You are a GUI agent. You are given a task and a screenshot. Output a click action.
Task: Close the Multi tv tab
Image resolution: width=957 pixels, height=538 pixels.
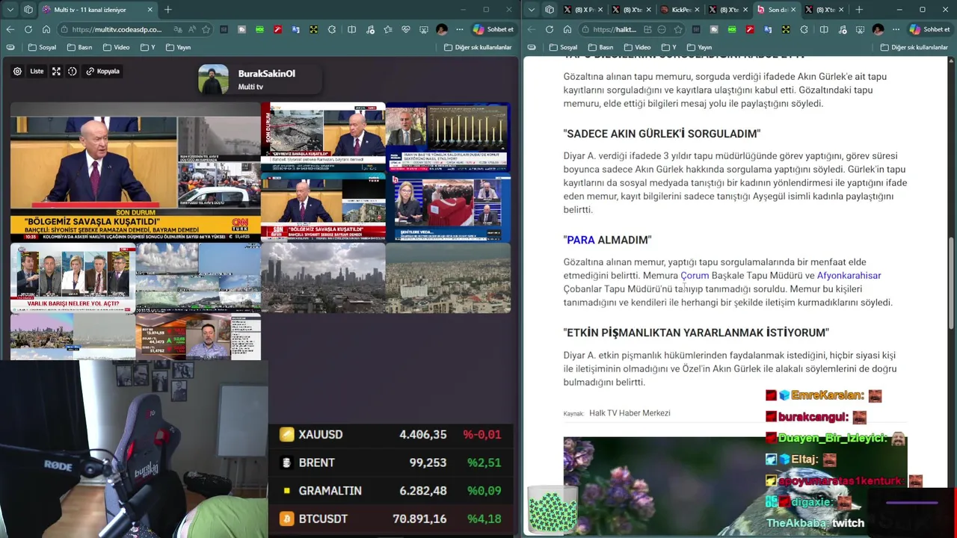point(150,10)
